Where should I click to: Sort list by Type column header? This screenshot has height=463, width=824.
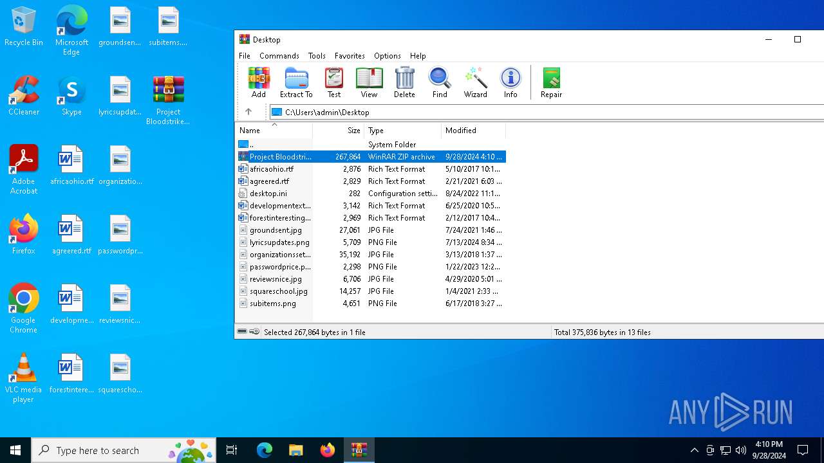tap(403, 131)
